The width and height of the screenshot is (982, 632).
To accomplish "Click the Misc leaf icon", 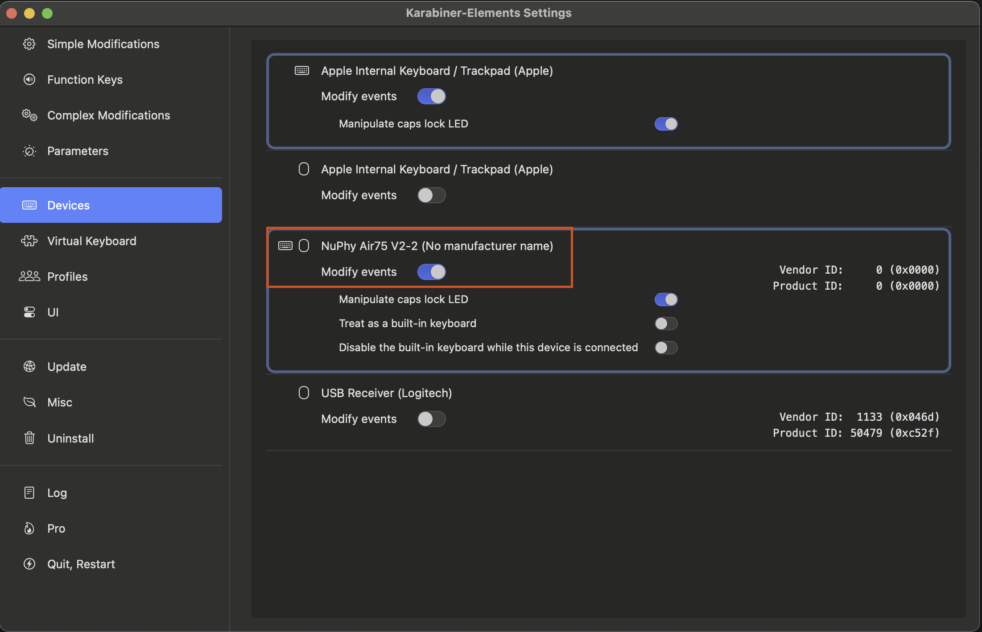I will coord(29,402).
